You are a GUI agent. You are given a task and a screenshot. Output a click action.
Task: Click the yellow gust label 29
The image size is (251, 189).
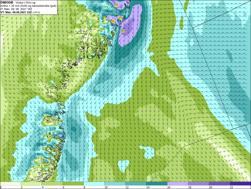120,18
